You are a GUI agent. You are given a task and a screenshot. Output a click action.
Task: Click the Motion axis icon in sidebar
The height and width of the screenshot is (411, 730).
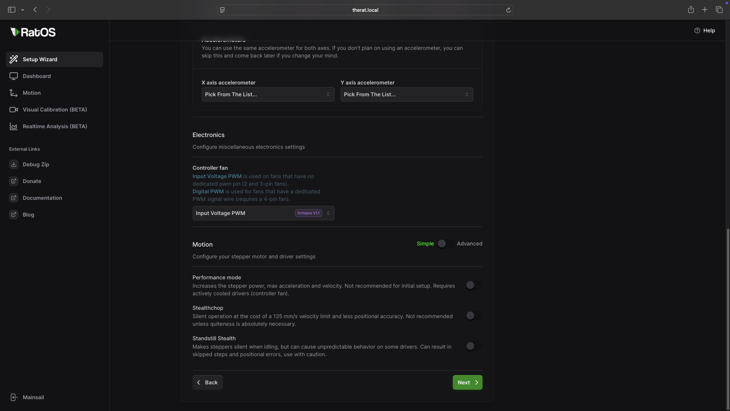[14, 93]
